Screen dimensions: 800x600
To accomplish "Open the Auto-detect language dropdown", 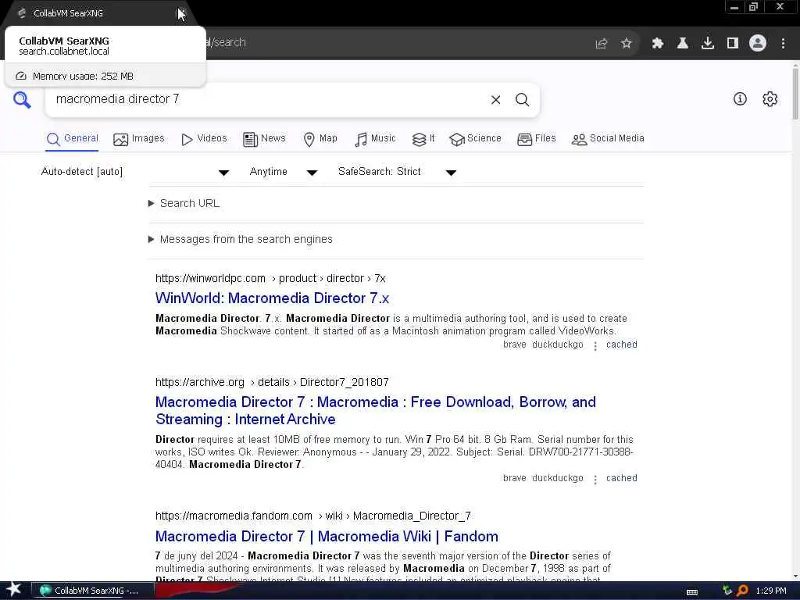I will pyautogui.click(x=134, y=172).
